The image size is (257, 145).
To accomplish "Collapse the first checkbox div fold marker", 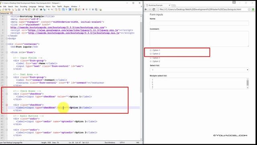I will [7, 94].
